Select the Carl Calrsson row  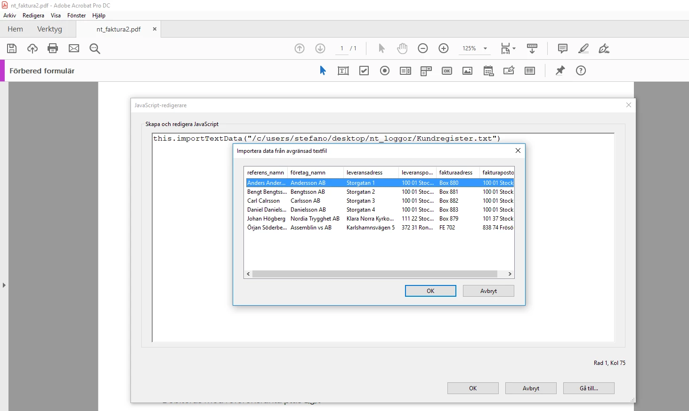coord(380,201)
